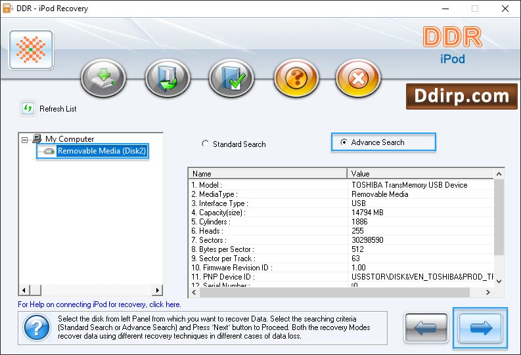This screenshot has height=355, width=521.
Task: Minimize the DDR iPod Recovery window
Action: click(x=445, y=9)
